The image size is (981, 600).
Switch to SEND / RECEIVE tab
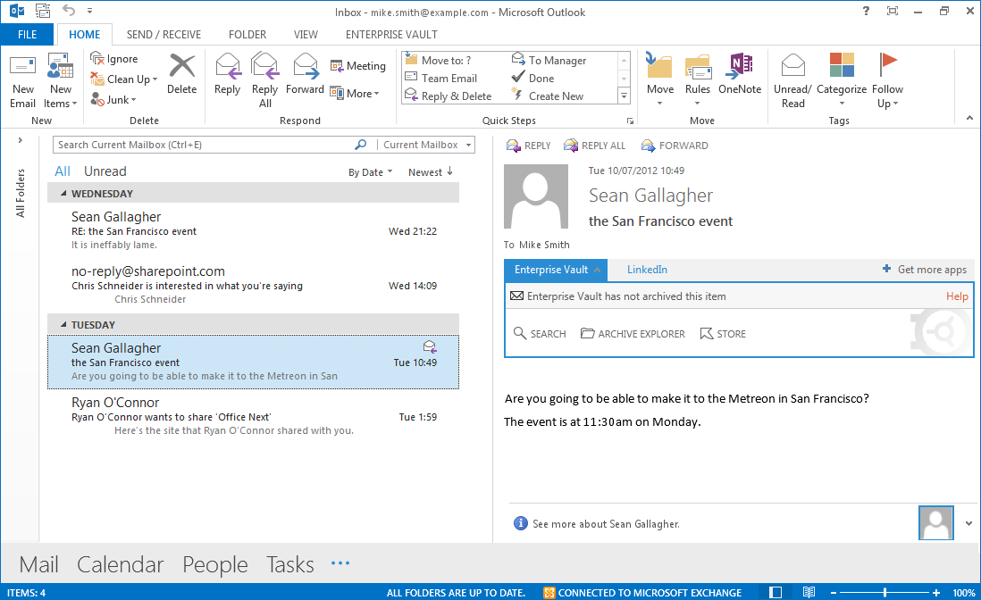[163, 34]
